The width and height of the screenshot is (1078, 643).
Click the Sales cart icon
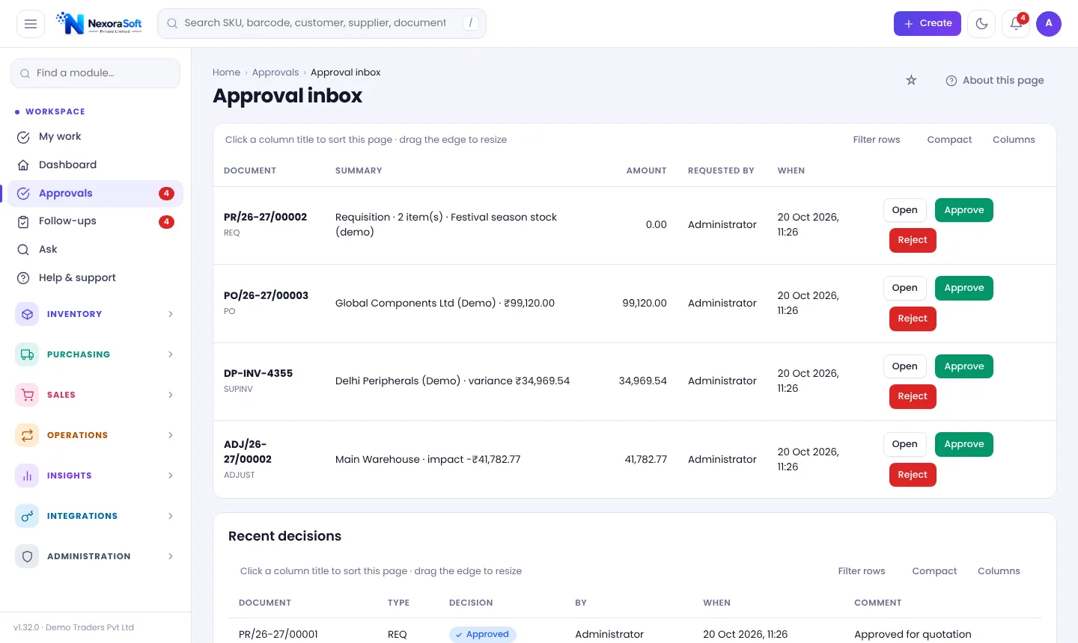pyautogui.click(x=27, y=395)
